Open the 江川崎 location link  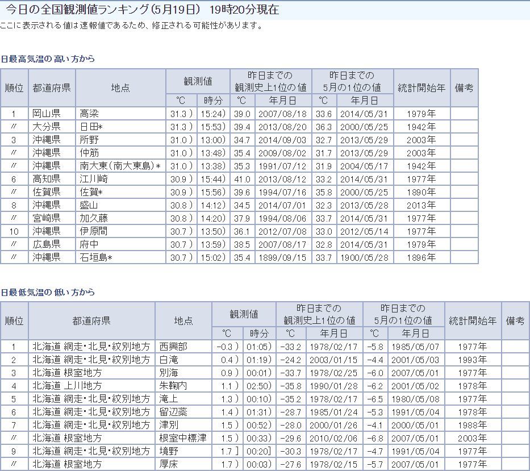click(94, 178)
